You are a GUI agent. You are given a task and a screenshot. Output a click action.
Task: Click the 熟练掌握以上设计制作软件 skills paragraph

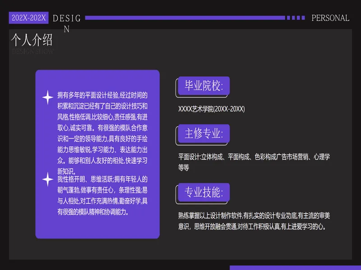[x=254, y=221]
